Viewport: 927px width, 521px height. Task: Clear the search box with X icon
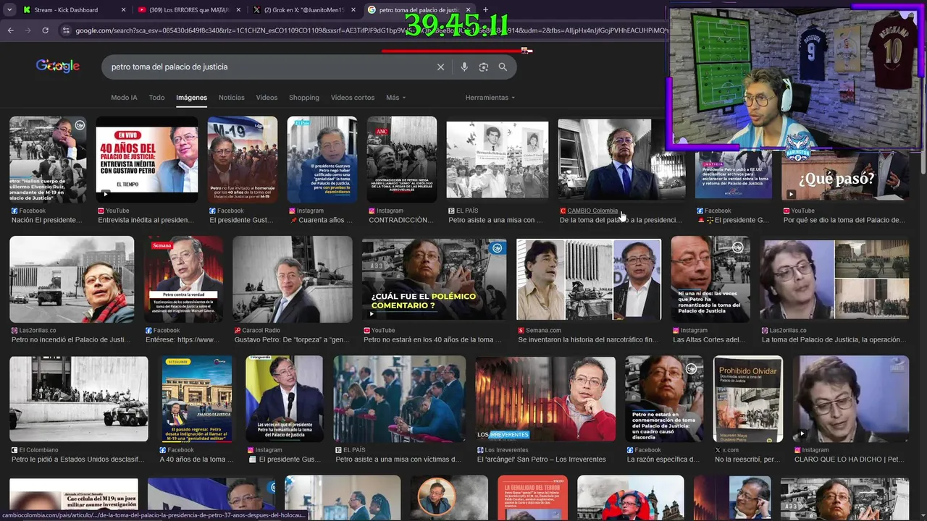440,67
